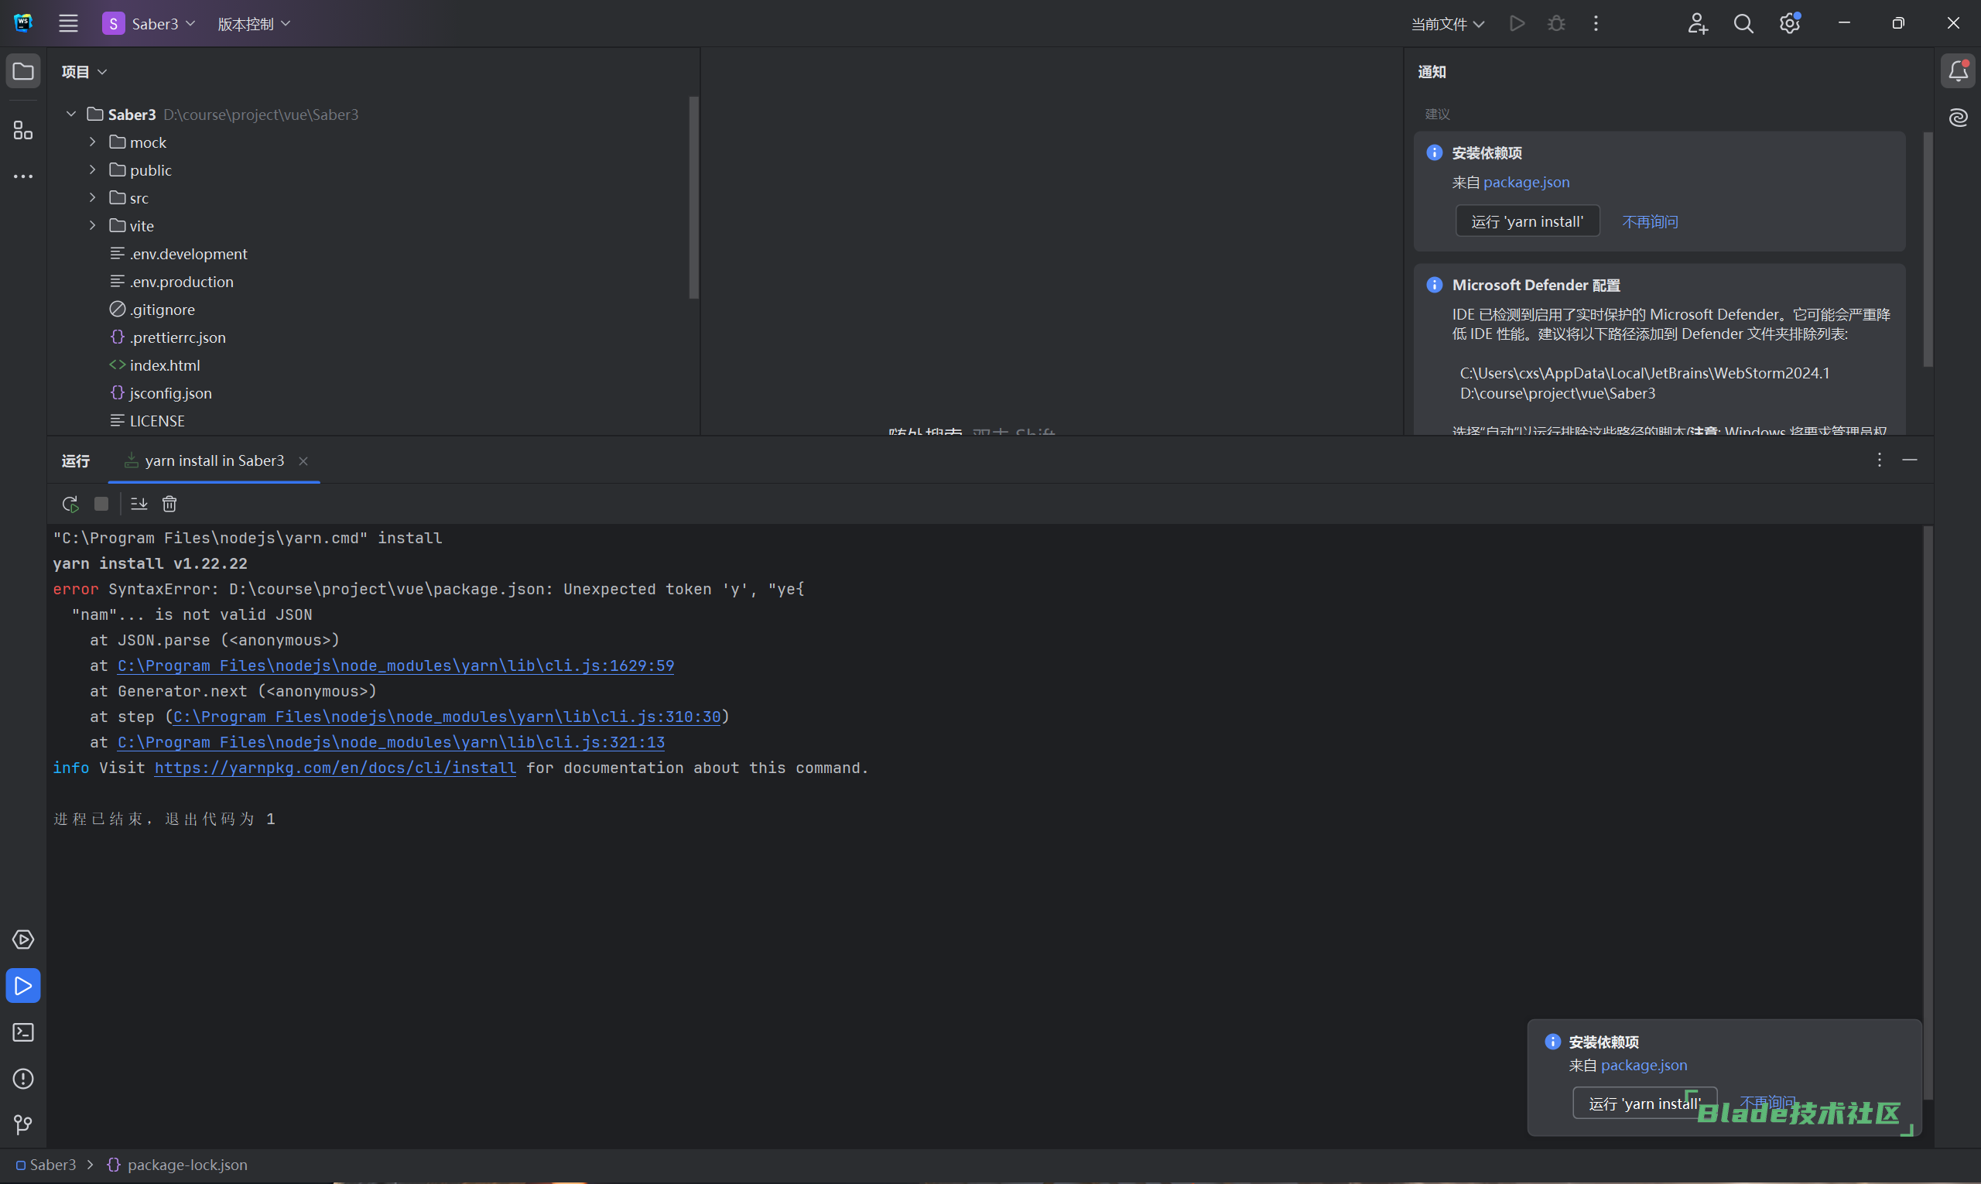Open cli.js:321:13 stack trace link
1981x1184 pixels.
click(391, 742)
